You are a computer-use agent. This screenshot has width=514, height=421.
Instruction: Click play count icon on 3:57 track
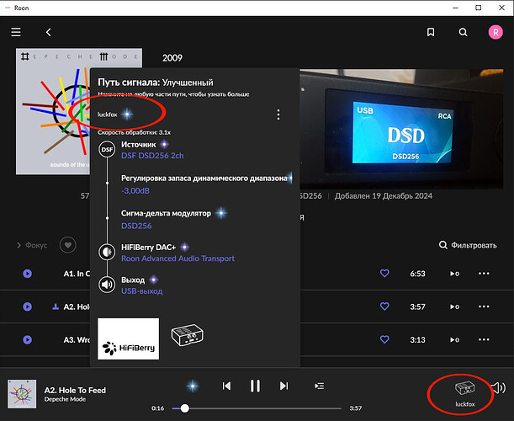[454, 306]
